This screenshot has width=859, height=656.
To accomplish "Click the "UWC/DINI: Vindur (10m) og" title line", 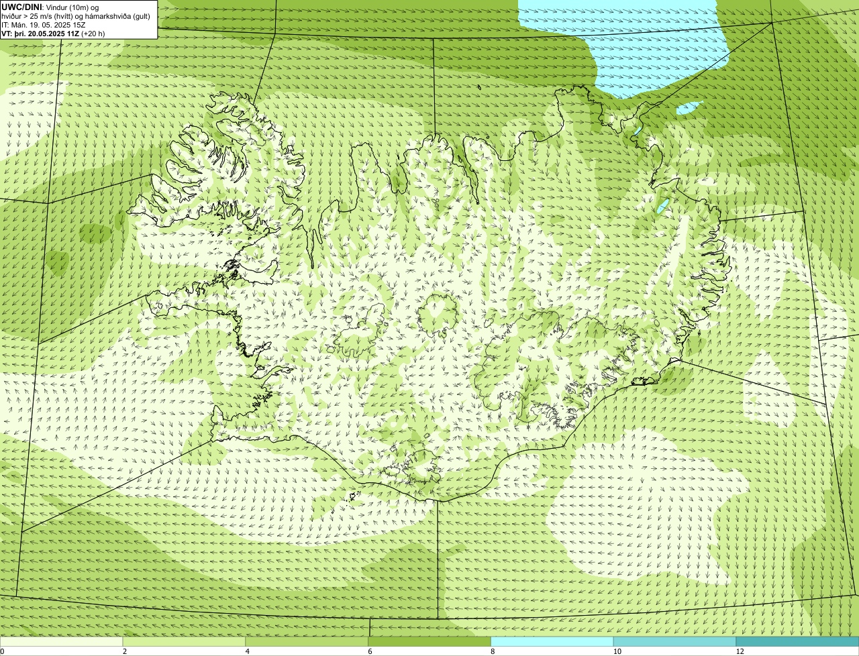I will tap(50, 7).
